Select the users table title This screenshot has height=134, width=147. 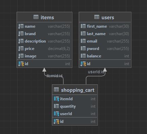coord(108,18)
